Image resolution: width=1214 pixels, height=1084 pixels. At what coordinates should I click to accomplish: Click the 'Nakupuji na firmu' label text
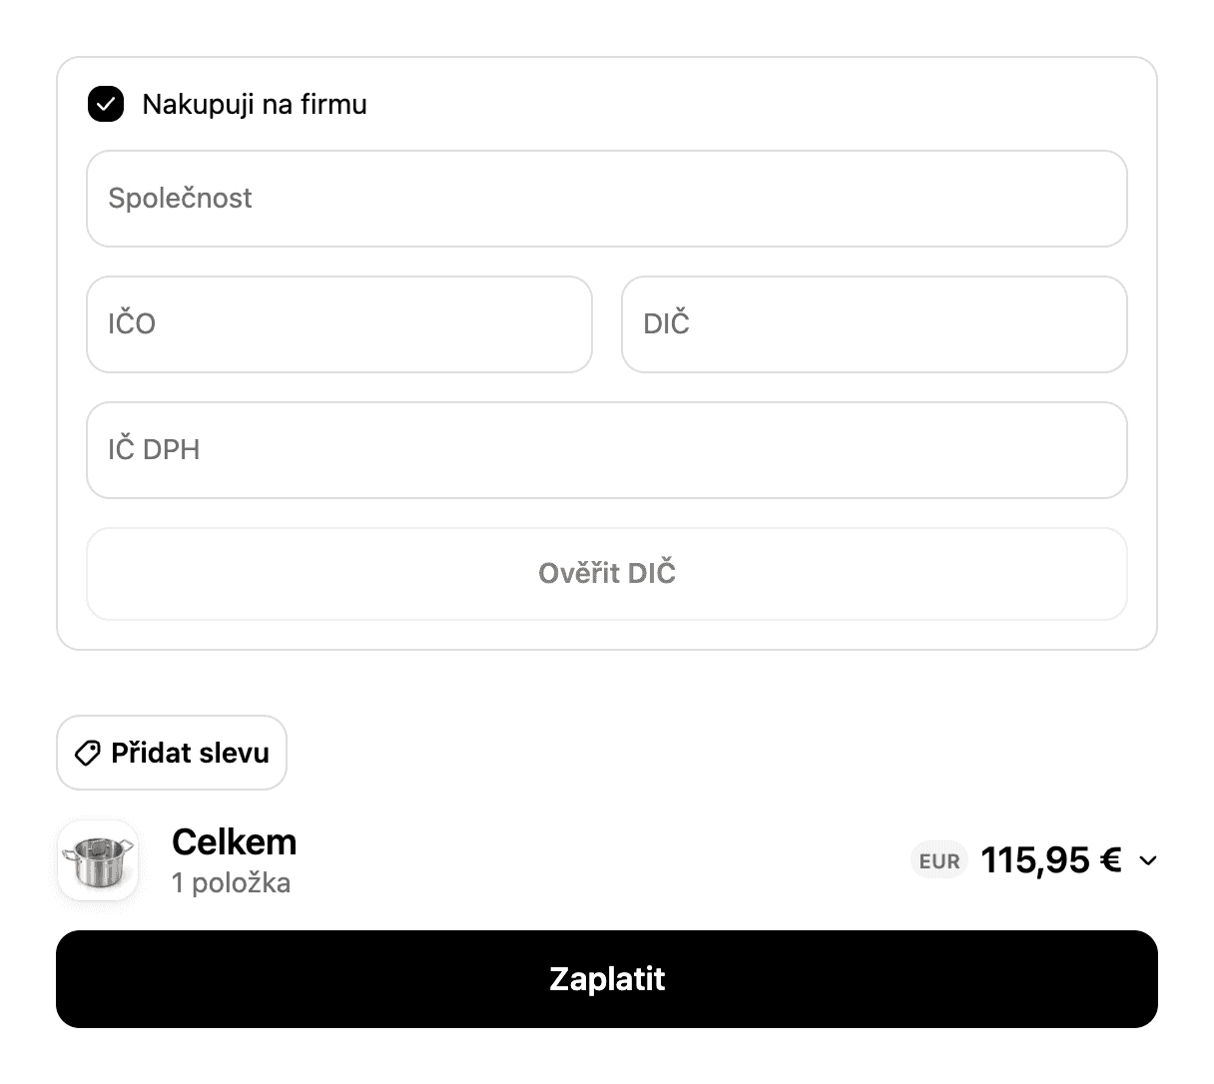click(255, 104)
